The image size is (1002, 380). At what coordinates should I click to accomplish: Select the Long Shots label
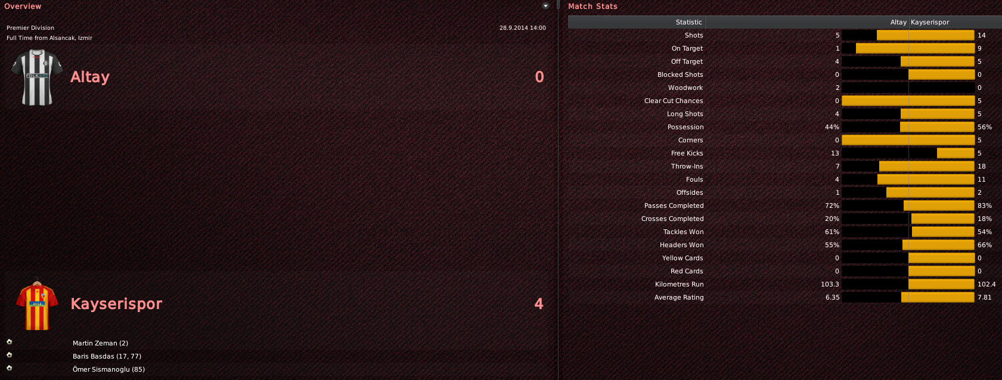pos(685,114)
